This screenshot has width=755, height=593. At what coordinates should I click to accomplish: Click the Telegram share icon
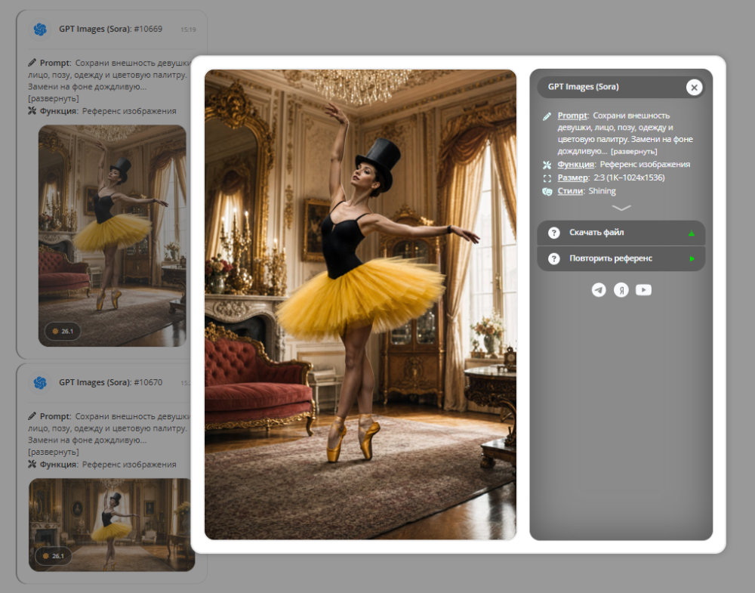(x=599, y=290)
